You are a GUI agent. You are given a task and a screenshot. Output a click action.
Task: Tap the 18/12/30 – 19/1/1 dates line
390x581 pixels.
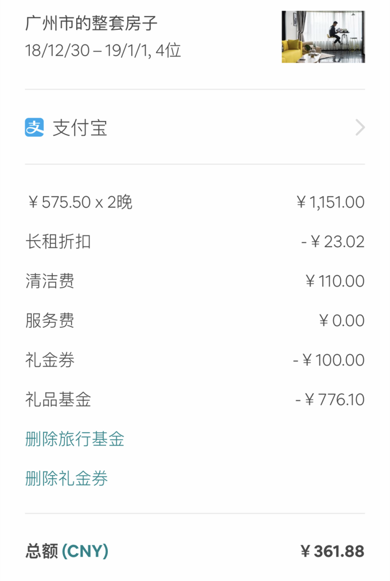click(103, 50)
